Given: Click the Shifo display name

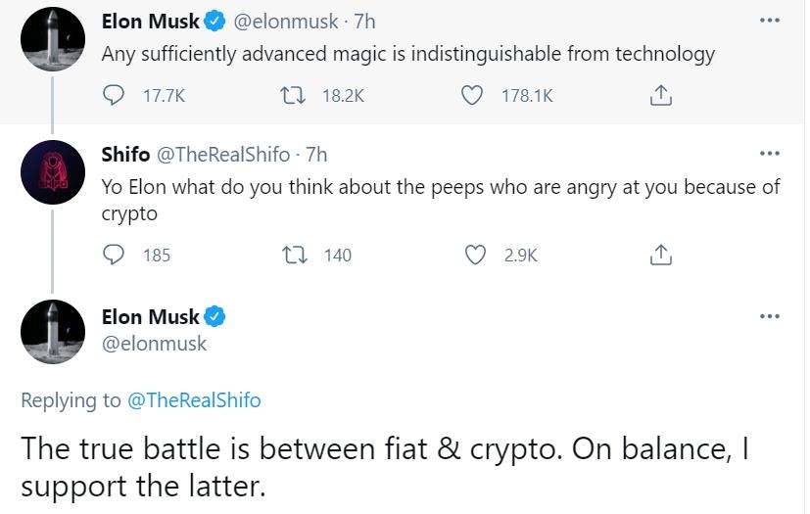Looking at the screenshot, I should click(x=125, y=154).
